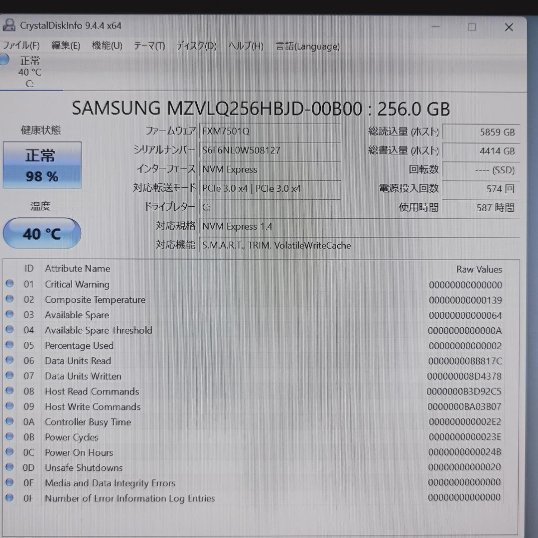Click the status dot for Power Cycles row
Viewport: 538px width, 538px height.
[9, 436]
